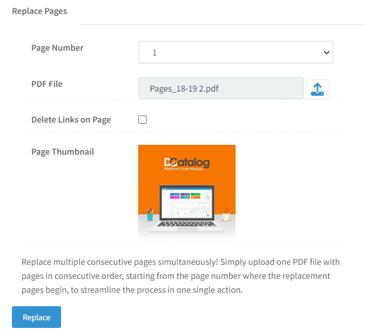The image size is (365, 330).
Task: Click the blue Replace button
Action: tap(37, 317)
